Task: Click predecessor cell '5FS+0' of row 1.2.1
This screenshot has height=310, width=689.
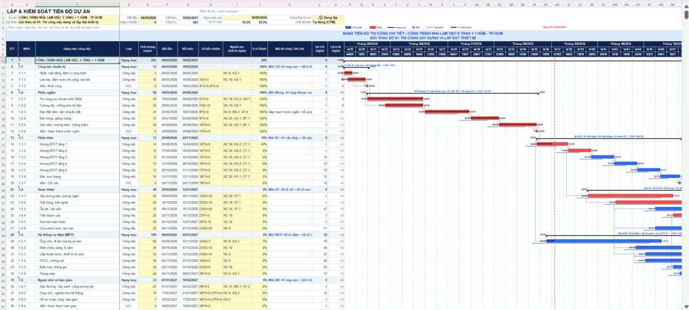Action: (x=211, y=99)
